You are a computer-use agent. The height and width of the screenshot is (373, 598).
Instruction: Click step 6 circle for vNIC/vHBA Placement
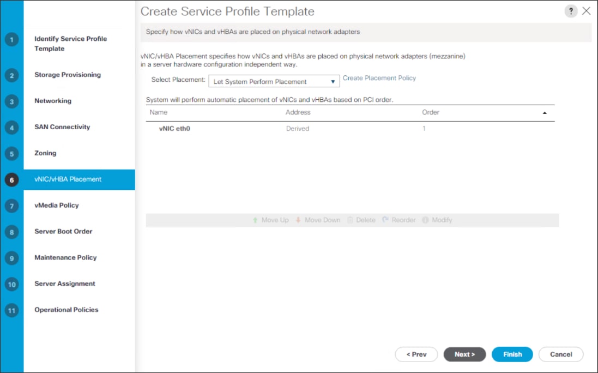pos(12,179)
